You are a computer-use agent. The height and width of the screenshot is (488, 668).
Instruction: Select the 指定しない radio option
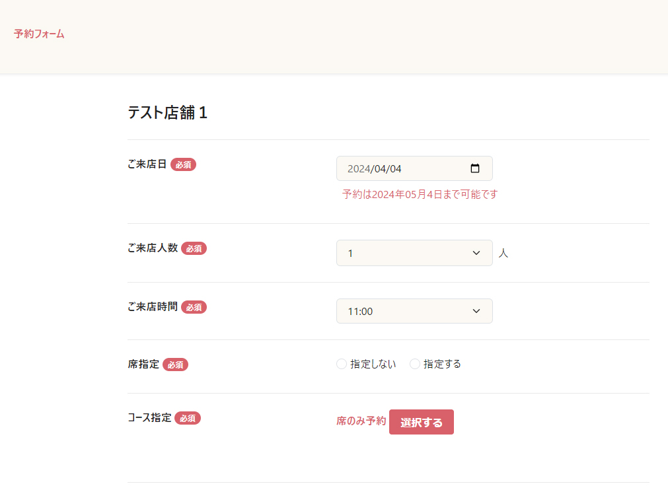[x=342, y=364]
